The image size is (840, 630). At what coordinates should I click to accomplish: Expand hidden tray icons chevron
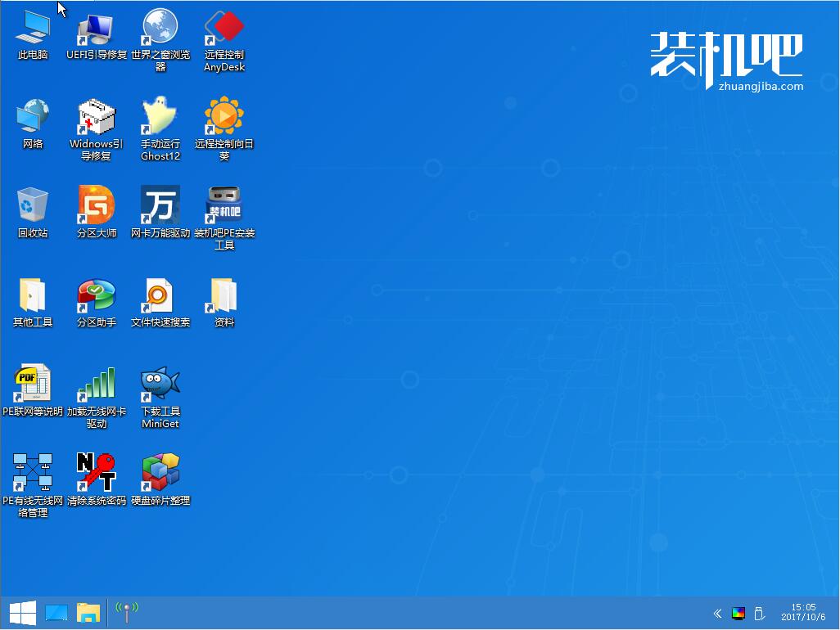coord(717,614)
